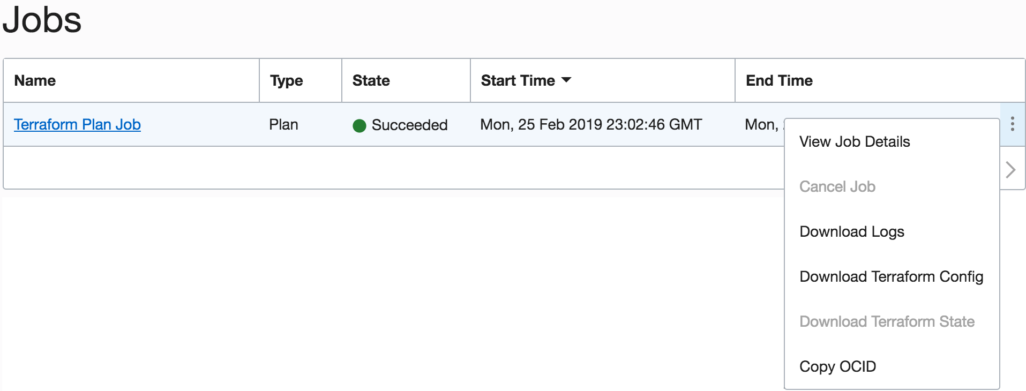Screen dimensions: 1026x391
Task: Select Download Terraform Config option
Action: tap(891, 277)
